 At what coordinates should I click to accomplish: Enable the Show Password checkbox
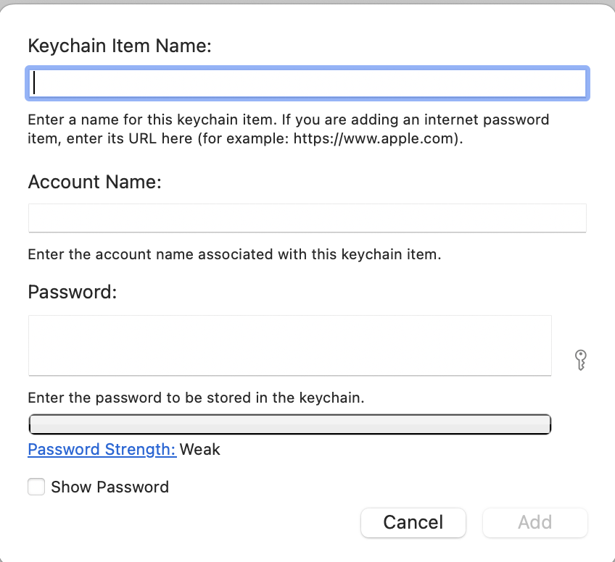coord(36,487)
